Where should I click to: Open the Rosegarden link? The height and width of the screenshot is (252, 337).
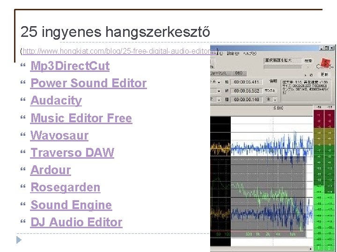pyautogui.click(x=66, y=188)
